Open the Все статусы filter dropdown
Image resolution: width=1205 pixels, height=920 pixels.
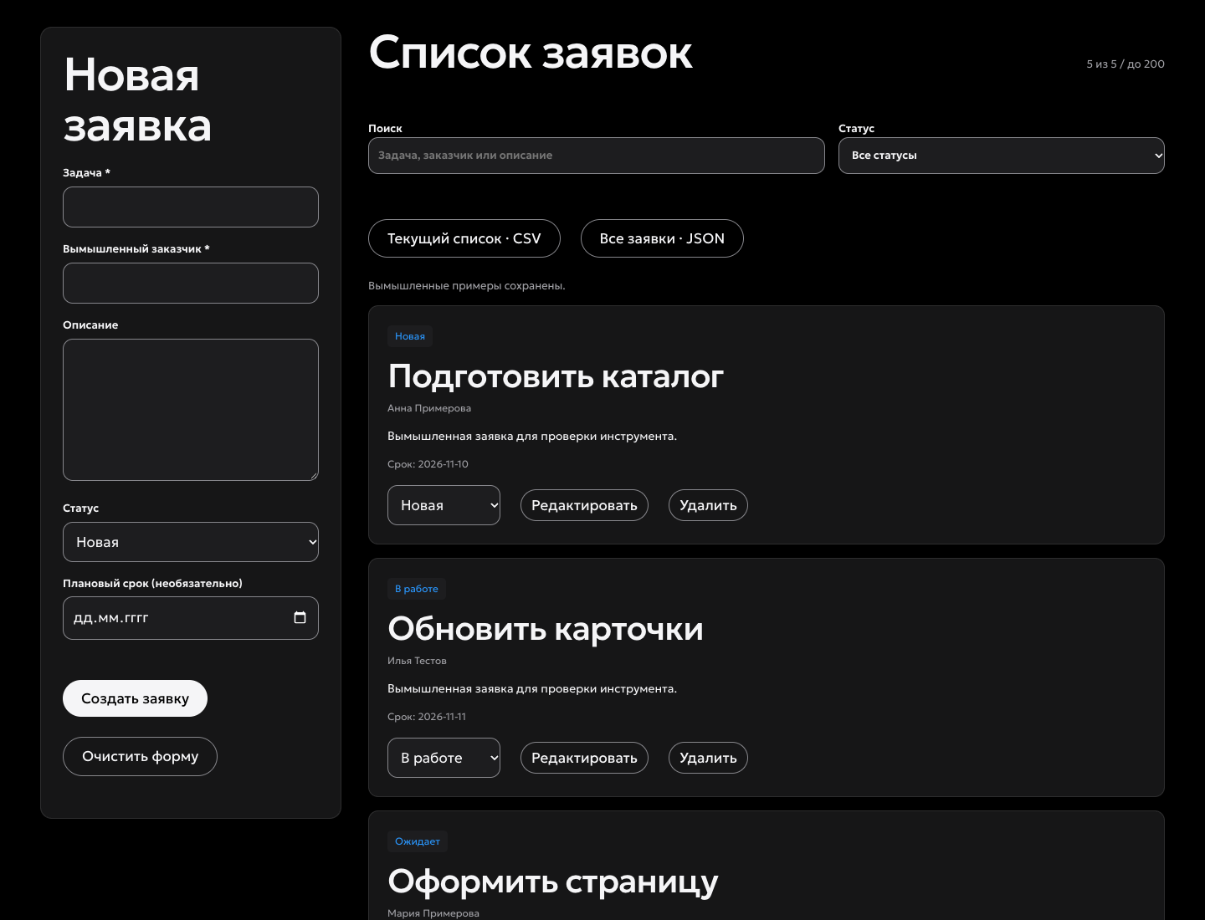pyautogui.click(x=1002, y=156)
